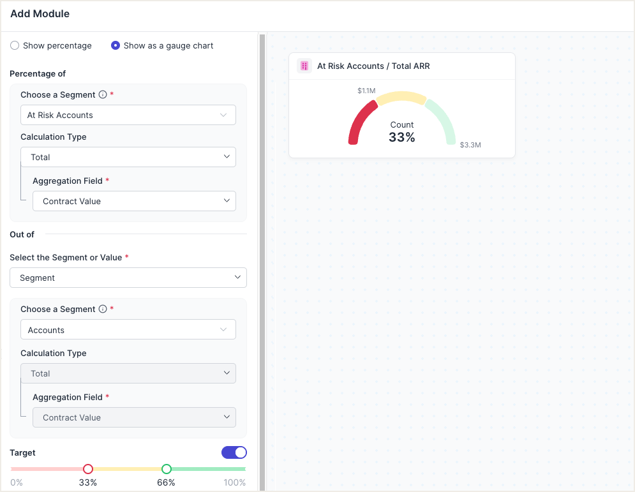Click the At Risk Accounts / Total ARR title
This screenshot has height=492, width=635.
(373, 66)
